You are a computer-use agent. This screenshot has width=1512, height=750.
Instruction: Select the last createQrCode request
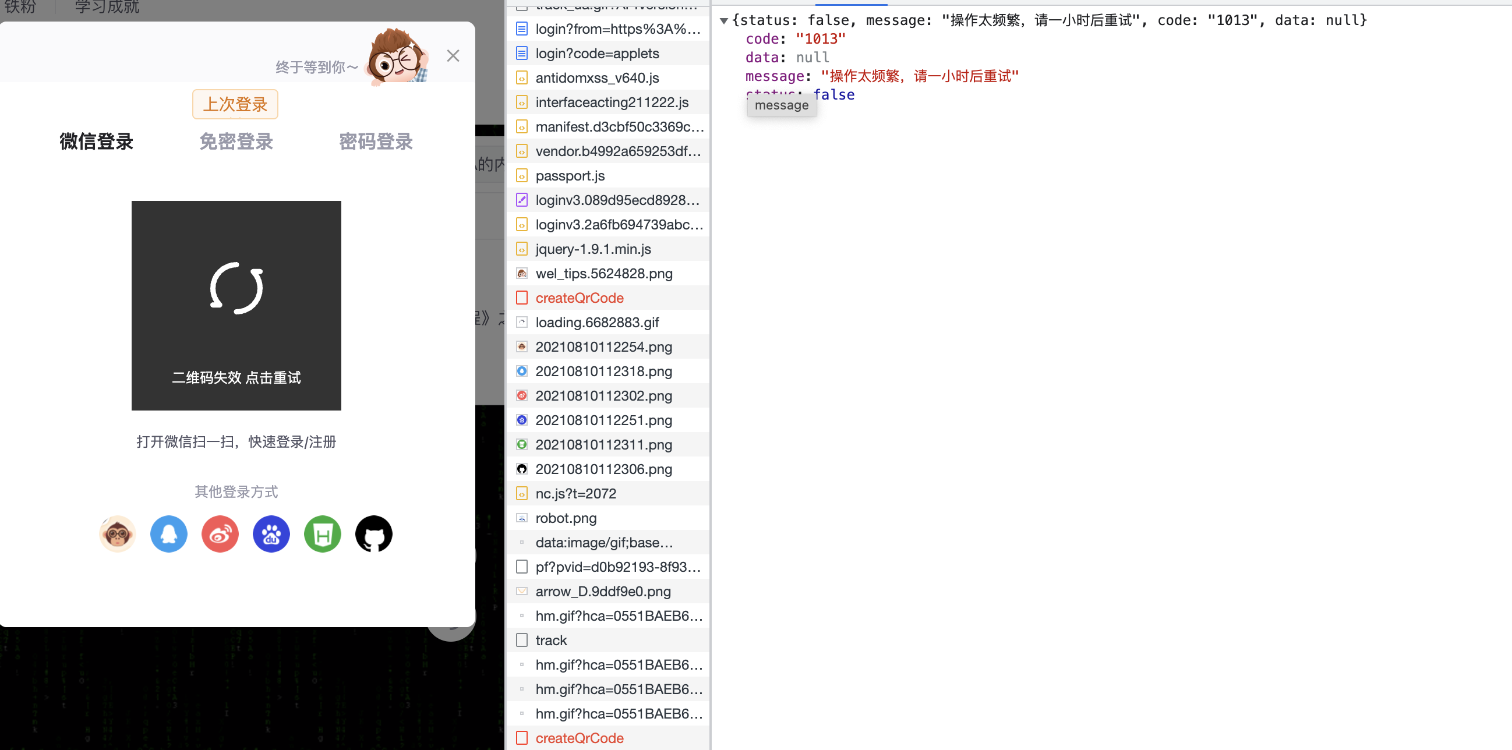click(x=607, y=738)
